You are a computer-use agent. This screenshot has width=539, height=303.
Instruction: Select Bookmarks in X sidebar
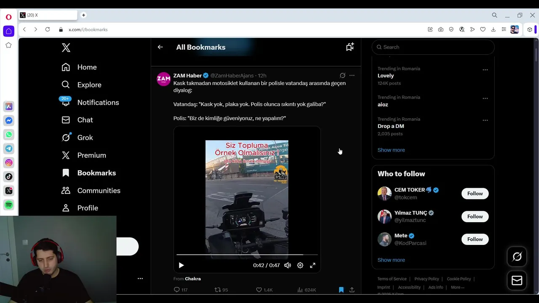coord(88,173)
